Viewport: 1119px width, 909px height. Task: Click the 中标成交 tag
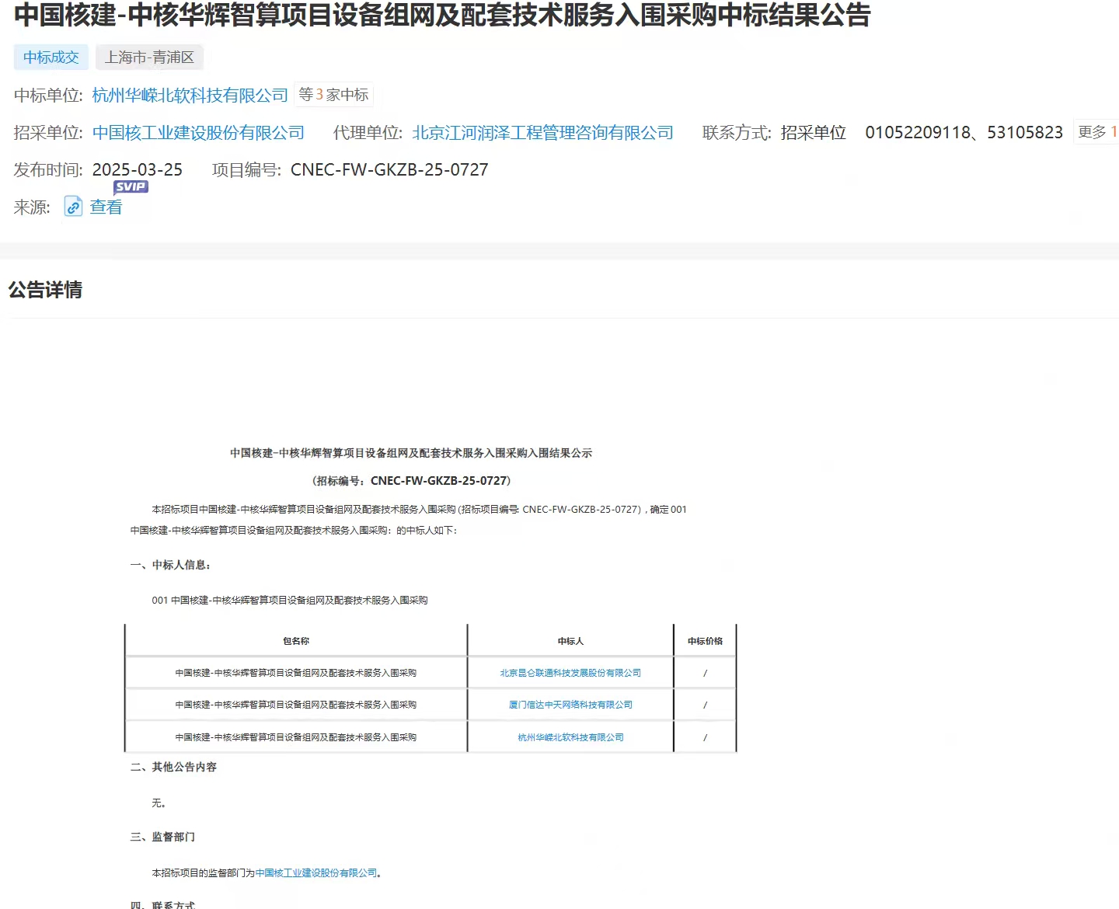point(51,57)
